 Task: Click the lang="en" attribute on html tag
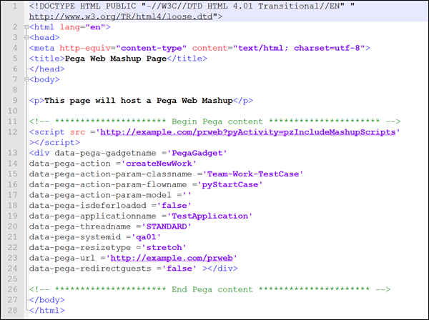pyautogui.click(x=83, y=27)
